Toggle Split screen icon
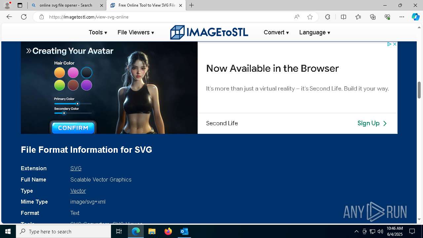This screenshot has width=423, height=238. click(343, 17)
